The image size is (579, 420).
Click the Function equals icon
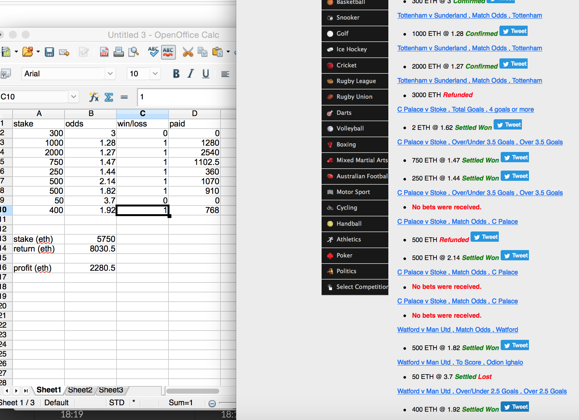point(124,97)
